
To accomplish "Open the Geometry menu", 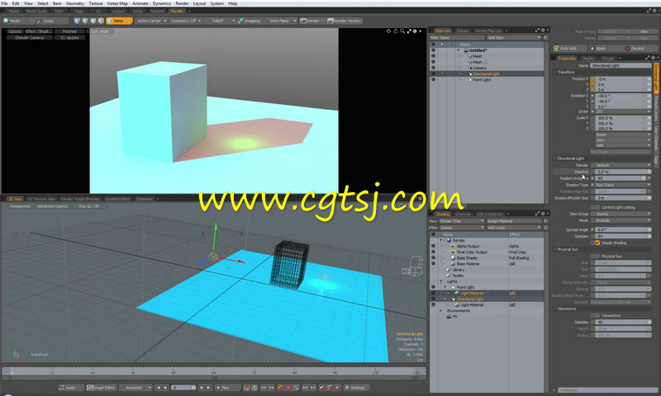I will pos(74,3).
